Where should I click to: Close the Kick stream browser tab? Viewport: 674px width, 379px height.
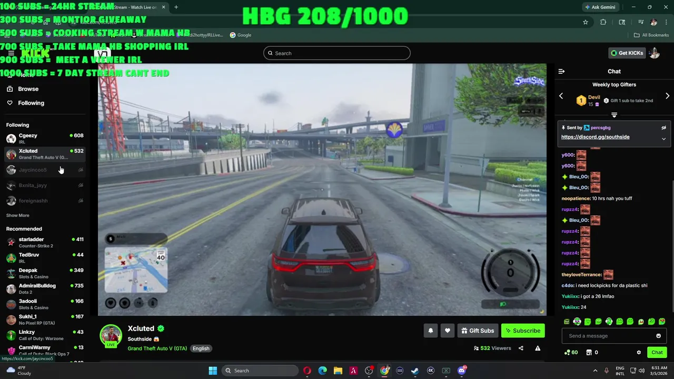(x=164, y=7)
